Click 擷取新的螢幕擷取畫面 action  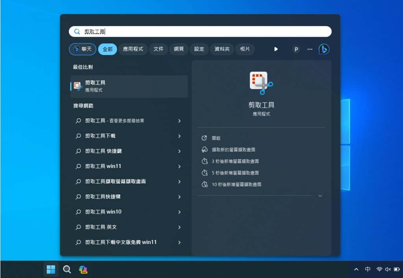tap(233, 150)
